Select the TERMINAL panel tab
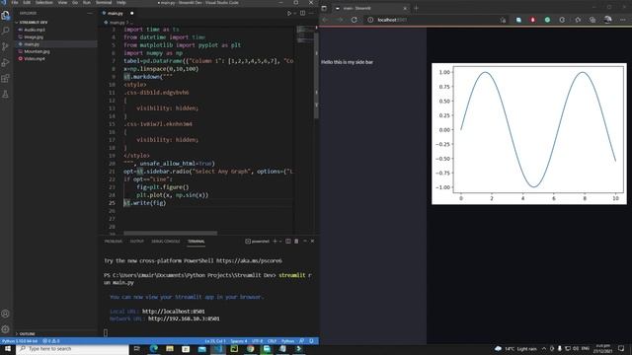This screenshot has height=355, width=632. 196,241
